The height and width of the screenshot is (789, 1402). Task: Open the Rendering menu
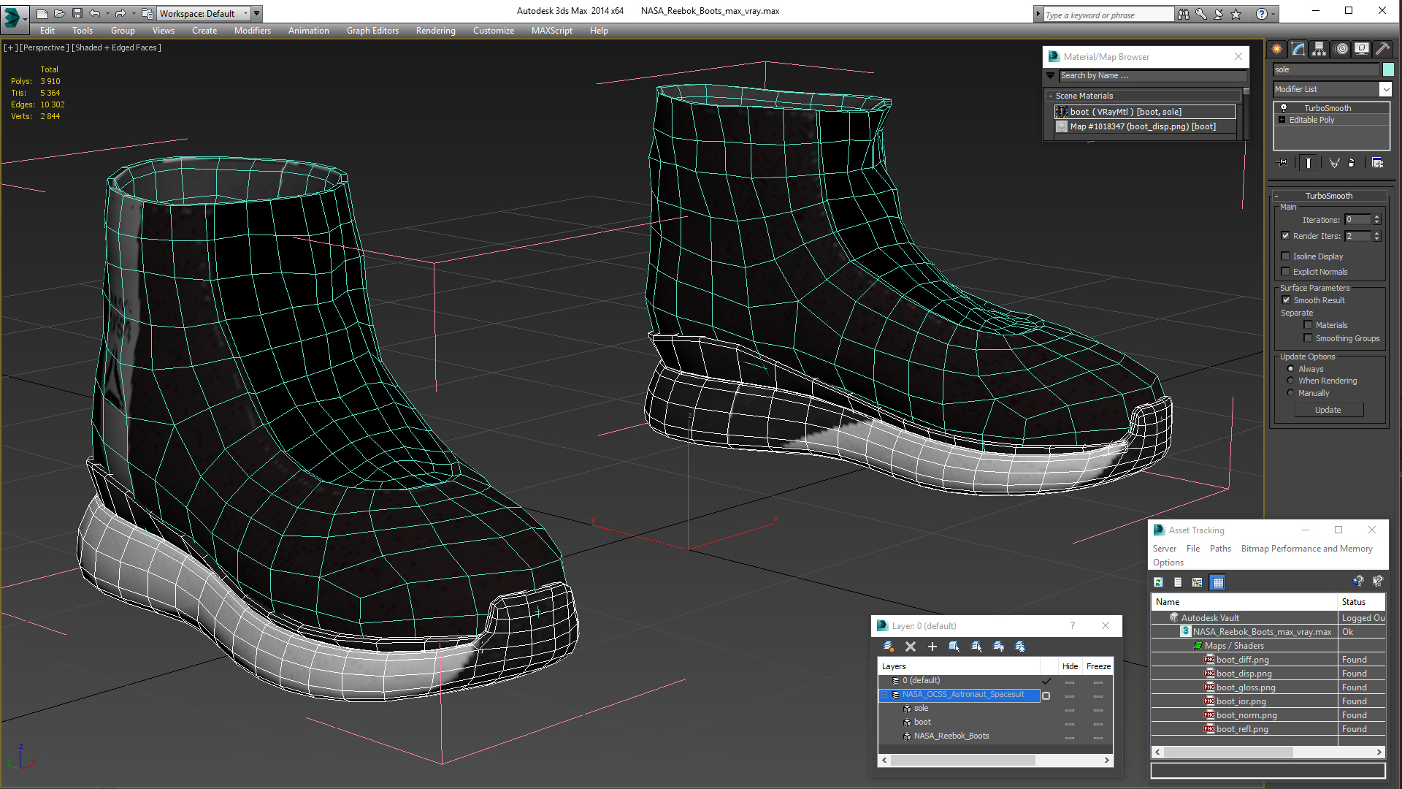point(436,31)
